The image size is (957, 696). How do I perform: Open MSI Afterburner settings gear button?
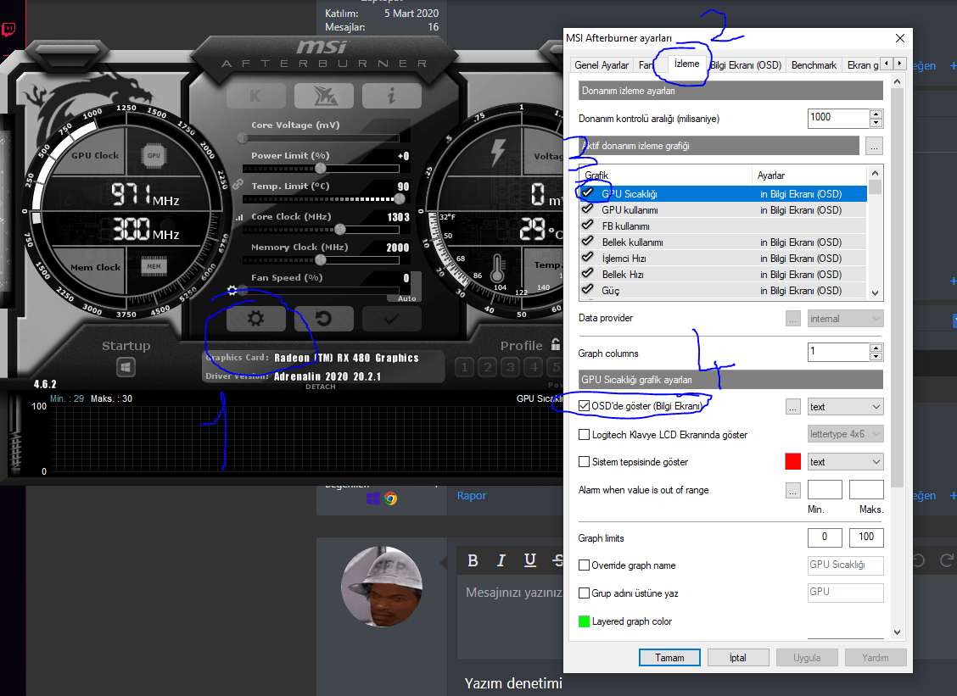tap(255, 319)
